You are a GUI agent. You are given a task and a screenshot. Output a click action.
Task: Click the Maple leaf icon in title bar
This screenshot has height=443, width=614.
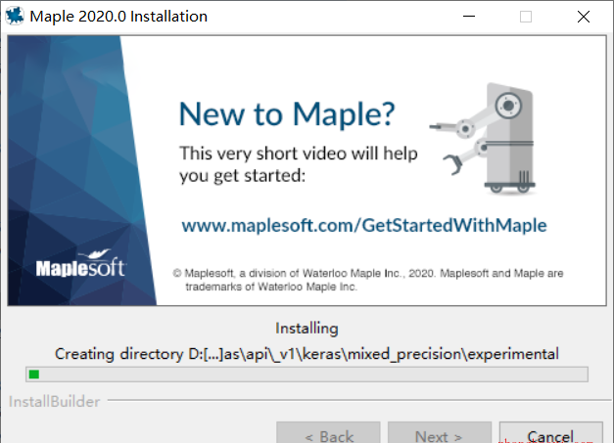(x=15, y=16)
